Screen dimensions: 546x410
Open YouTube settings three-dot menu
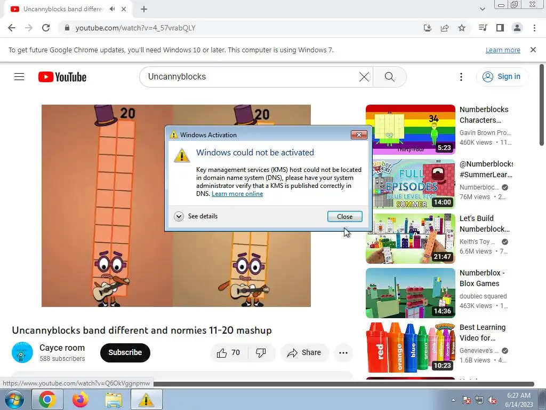(x=461, y=77)
